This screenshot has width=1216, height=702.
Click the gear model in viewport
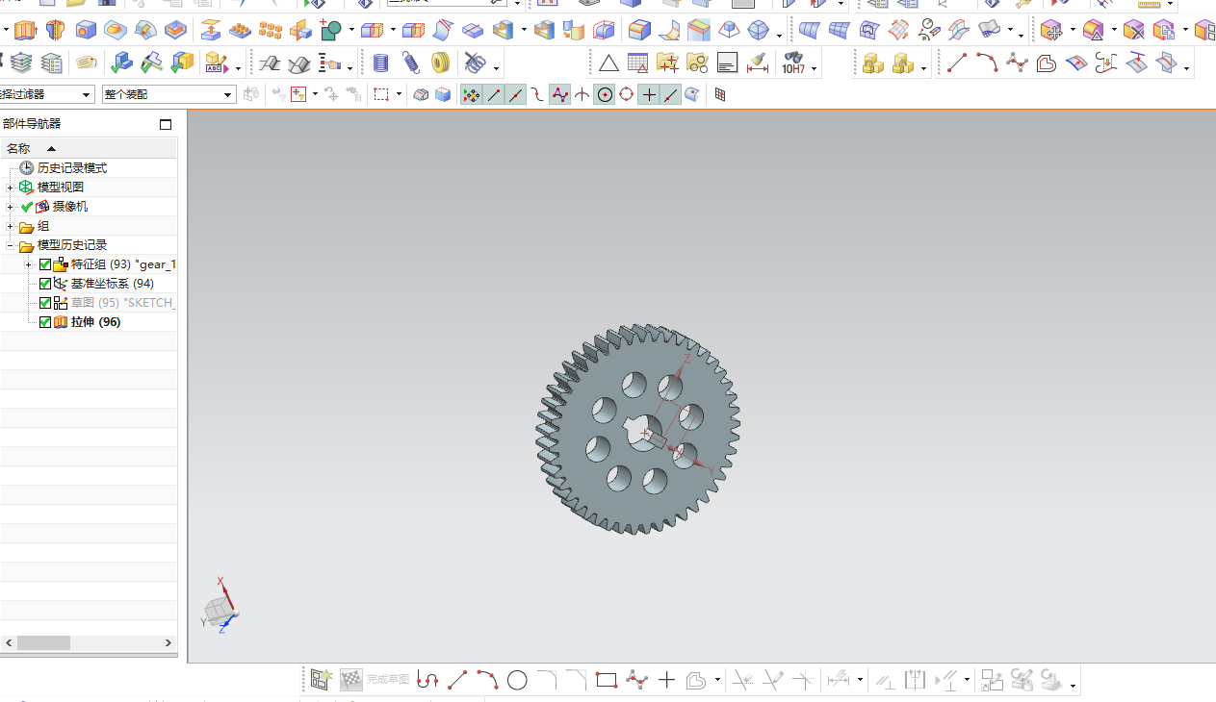point(637,429)
